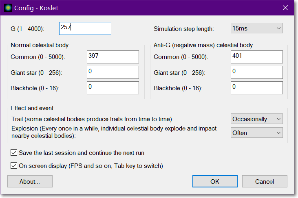Toggle Save the last session checkbox

click(14, 152)
